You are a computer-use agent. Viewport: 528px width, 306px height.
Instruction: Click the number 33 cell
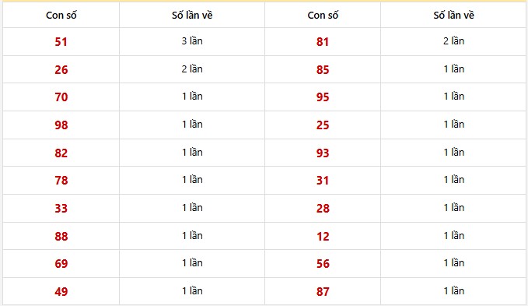click(x=61, y=208)
